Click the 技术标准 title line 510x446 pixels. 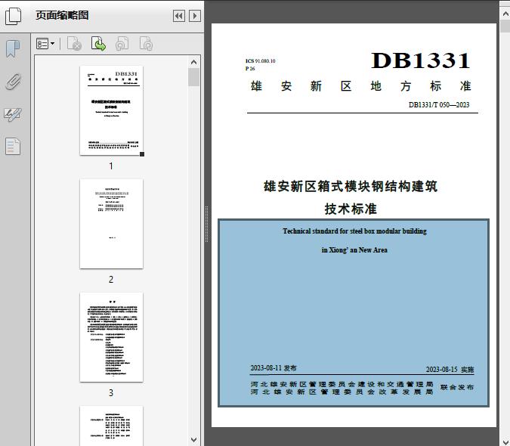[351, 209]
